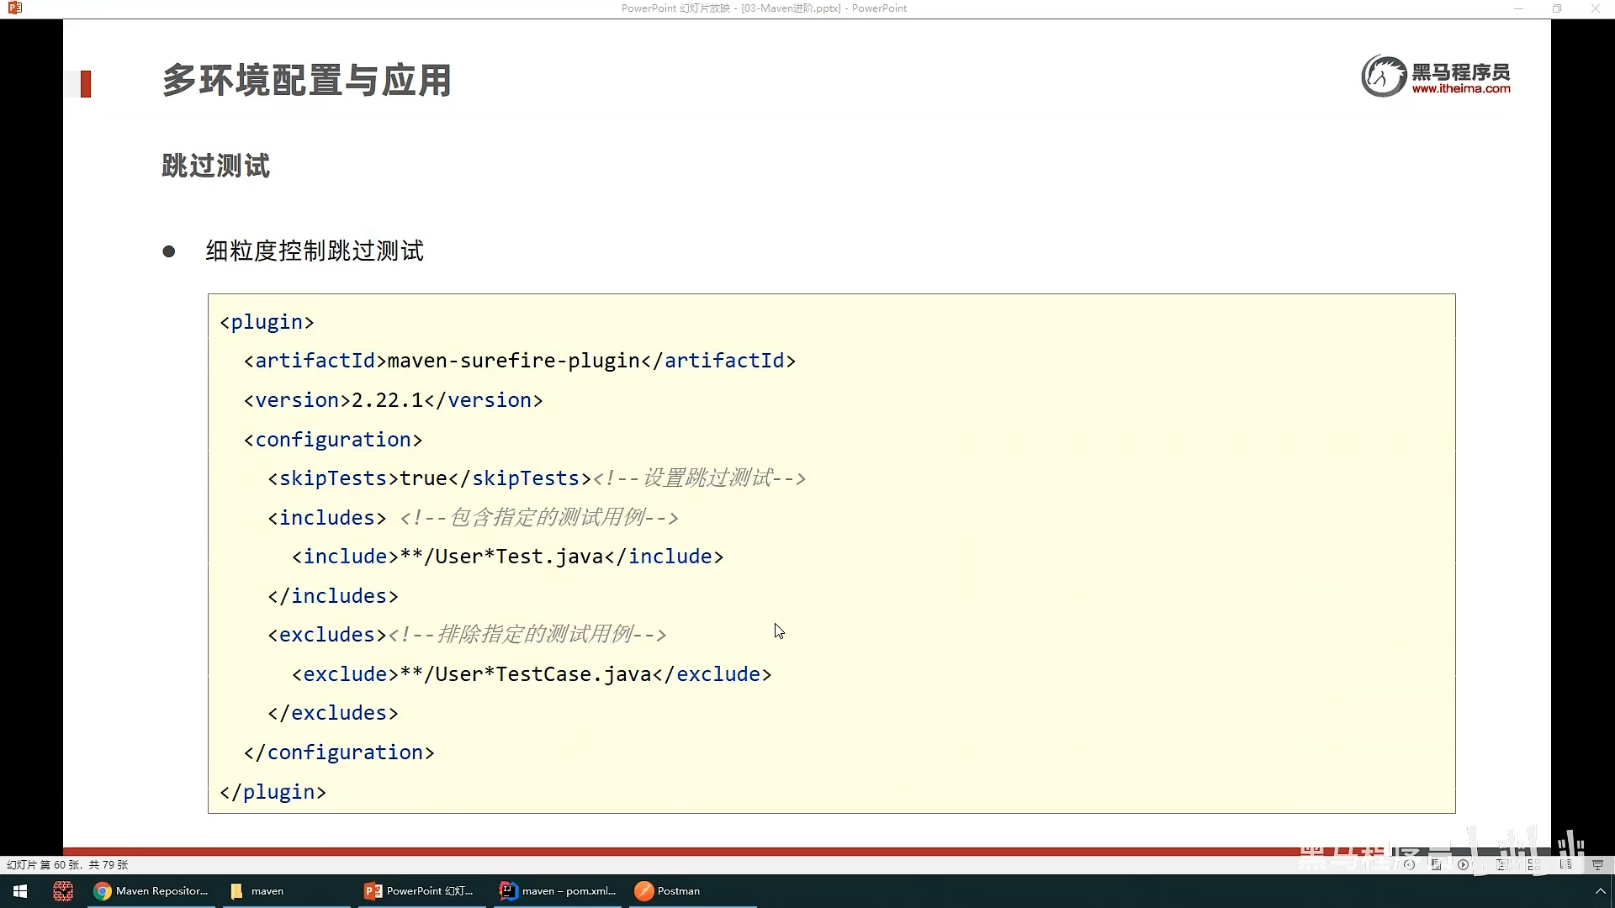Open Windows Start menu
1615x908 pixels.
pyautogui.click(x=20, y=891)
